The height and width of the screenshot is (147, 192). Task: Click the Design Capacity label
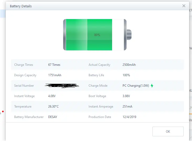coord(25,75)
